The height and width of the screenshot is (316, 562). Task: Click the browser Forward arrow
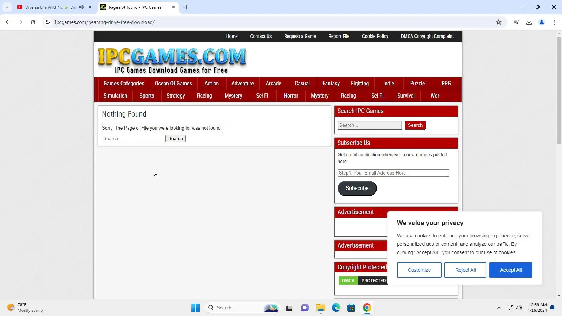click(x=20, y=22)
